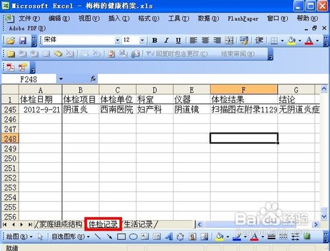330x251 pixels.
Task: Open the Adobe PDF(B) menu
Action: pyautogui.click(x=27, y=28)
